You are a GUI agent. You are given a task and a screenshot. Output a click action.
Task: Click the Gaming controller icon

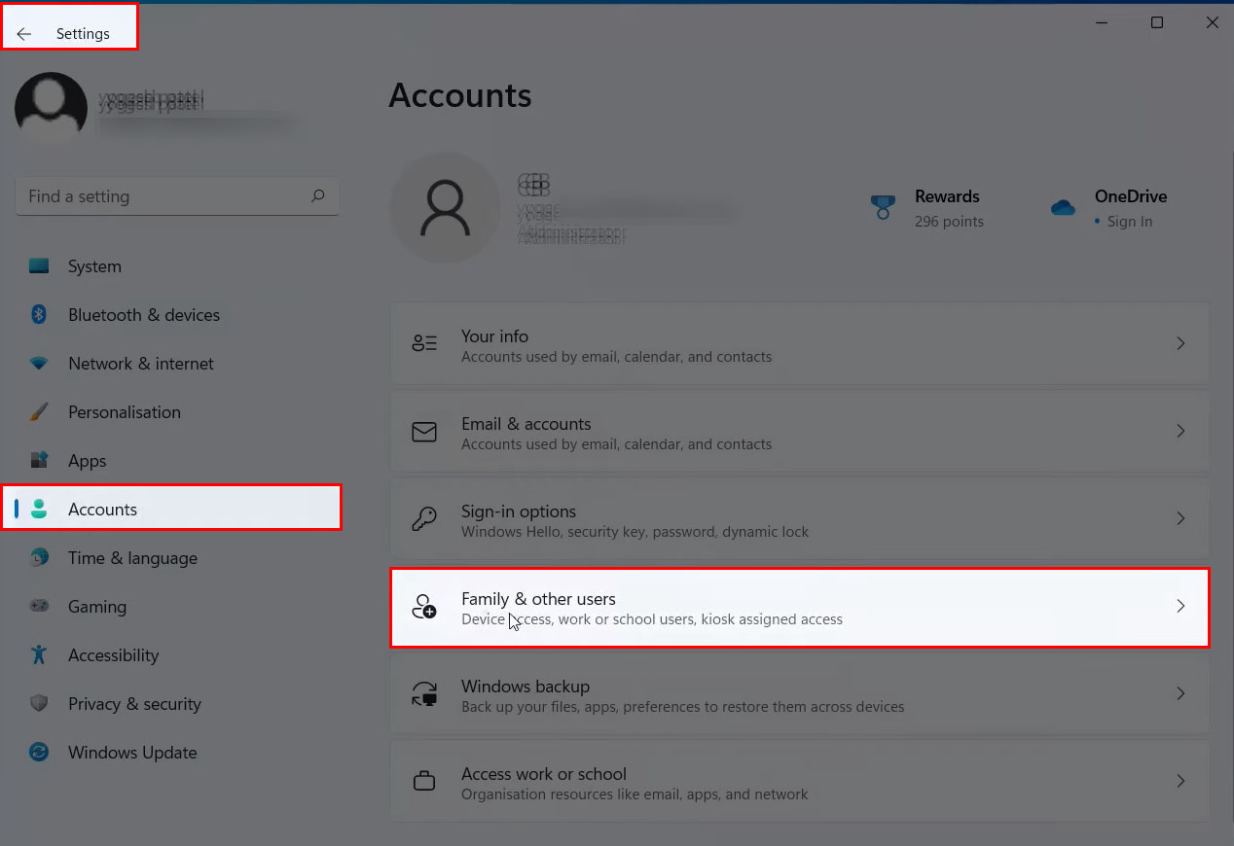tap(39, 607)
